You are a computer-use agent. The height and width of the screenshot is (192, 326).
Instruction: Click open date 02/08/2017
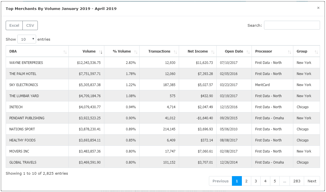pos(229,151)
